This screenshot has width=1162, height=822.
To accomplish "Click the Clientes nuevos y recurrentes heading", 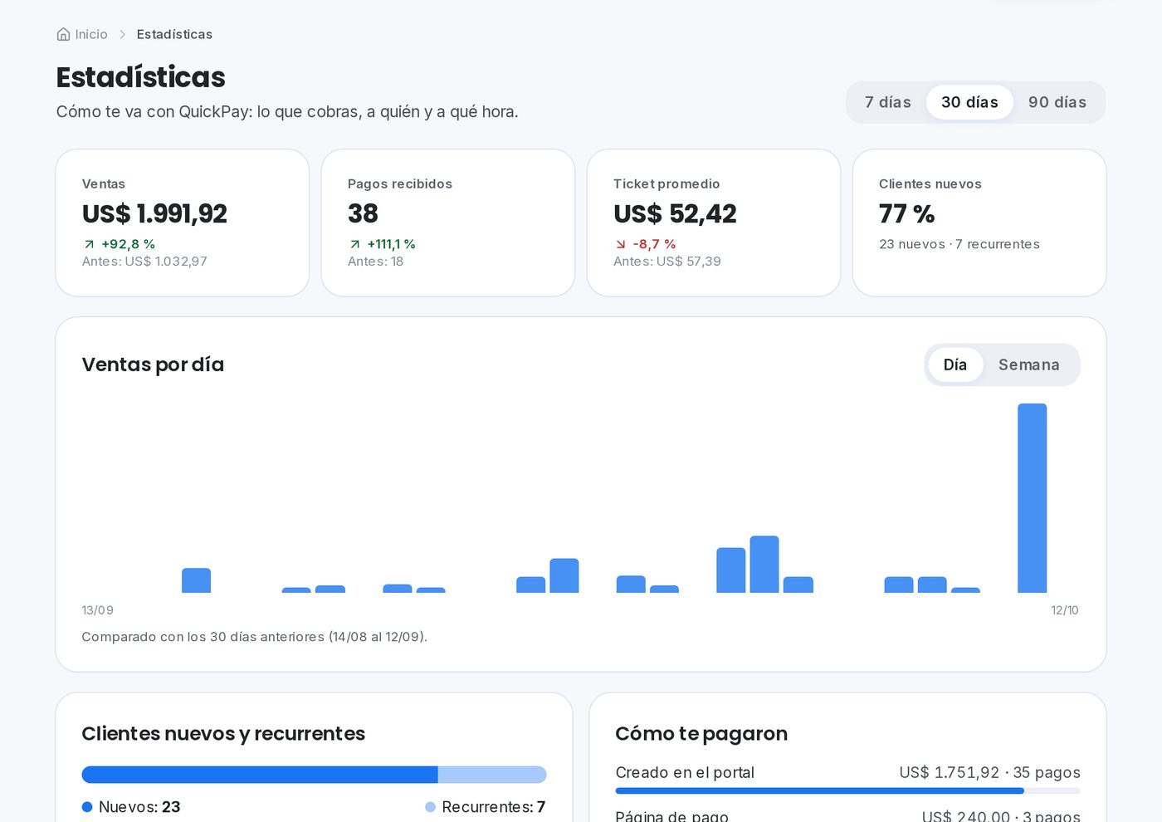I will (223, 733).
